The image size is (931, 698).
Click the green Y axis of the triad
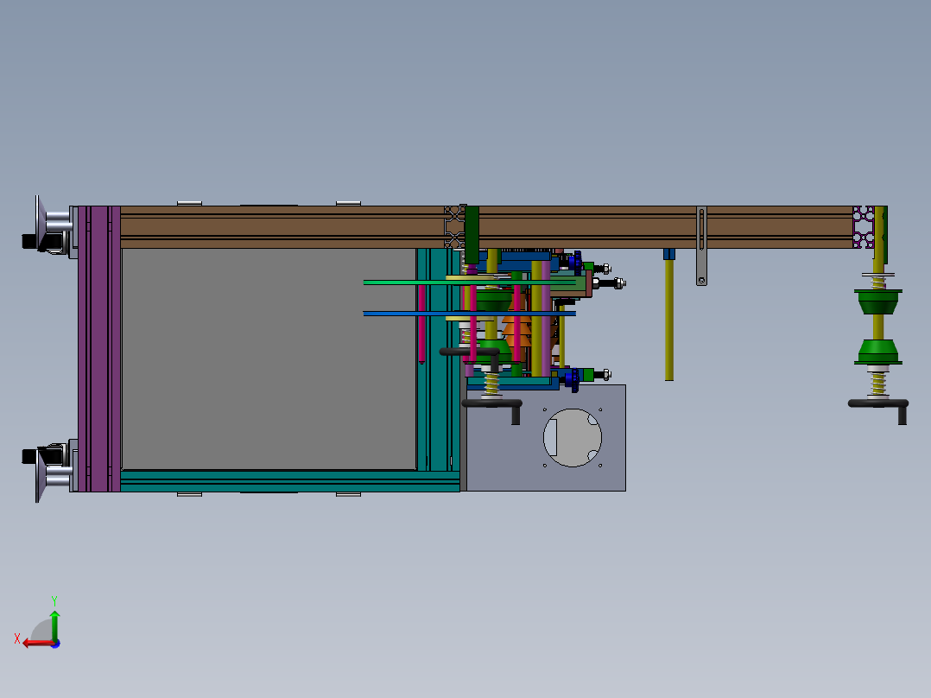click(x=54, y=626)
